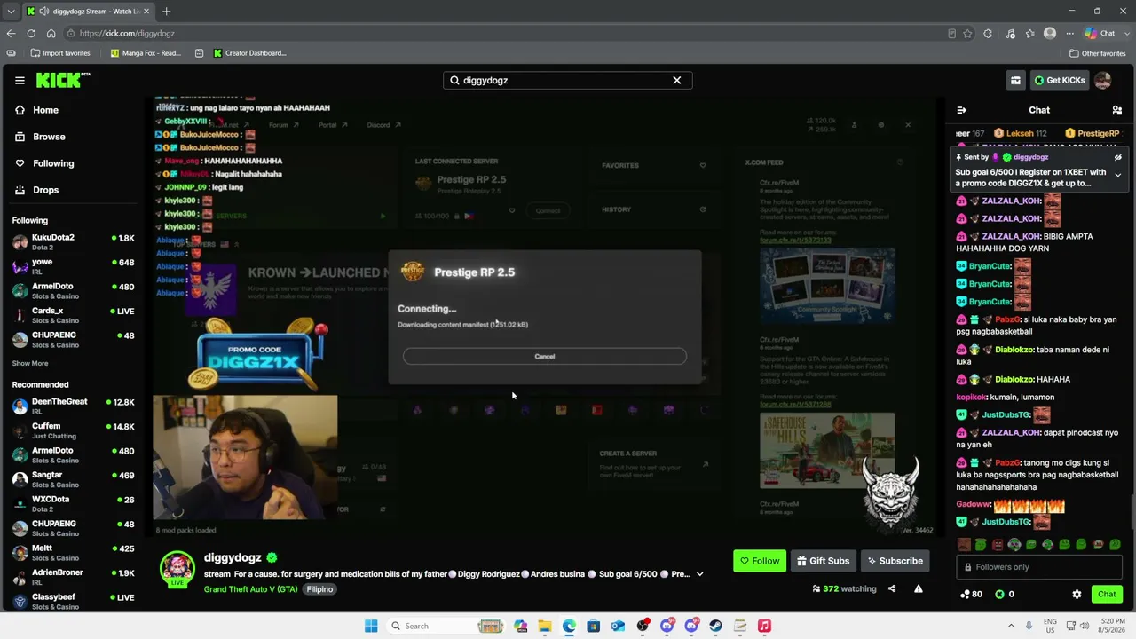Image resolution: width=1136 pixels, height=639 pixels.
Task: Open chat settings gear
Action: (1077, 594)
